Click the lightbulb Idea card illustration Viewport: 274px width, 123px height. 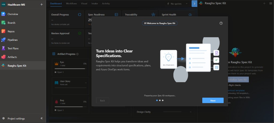169,59
